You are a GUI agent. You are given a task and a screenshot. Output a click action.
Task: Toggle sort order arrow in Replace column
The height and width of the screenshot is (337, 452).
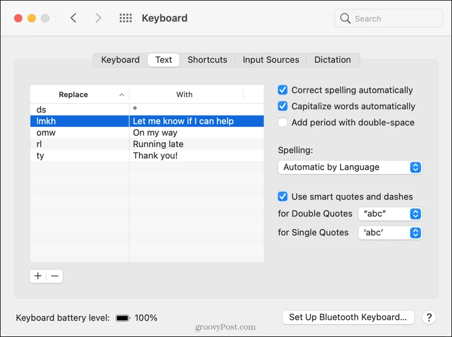(x=121, y=94)
